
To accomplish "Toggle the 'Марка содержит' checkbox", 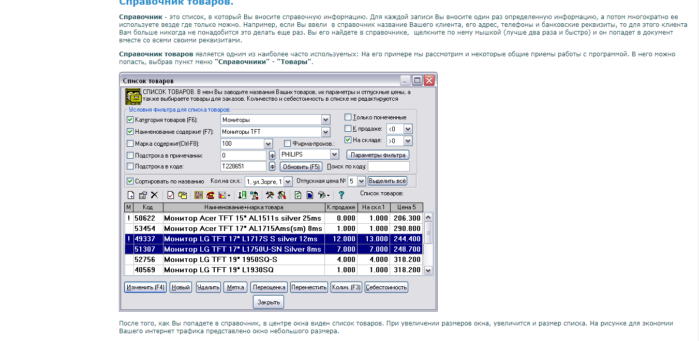I will click(130, 144).
